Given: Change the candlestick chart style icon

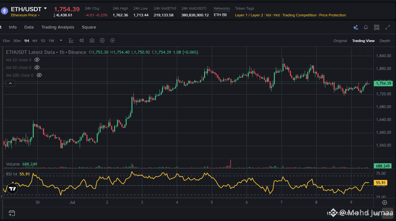Looking at the screenshot, I should pos(82,40).
